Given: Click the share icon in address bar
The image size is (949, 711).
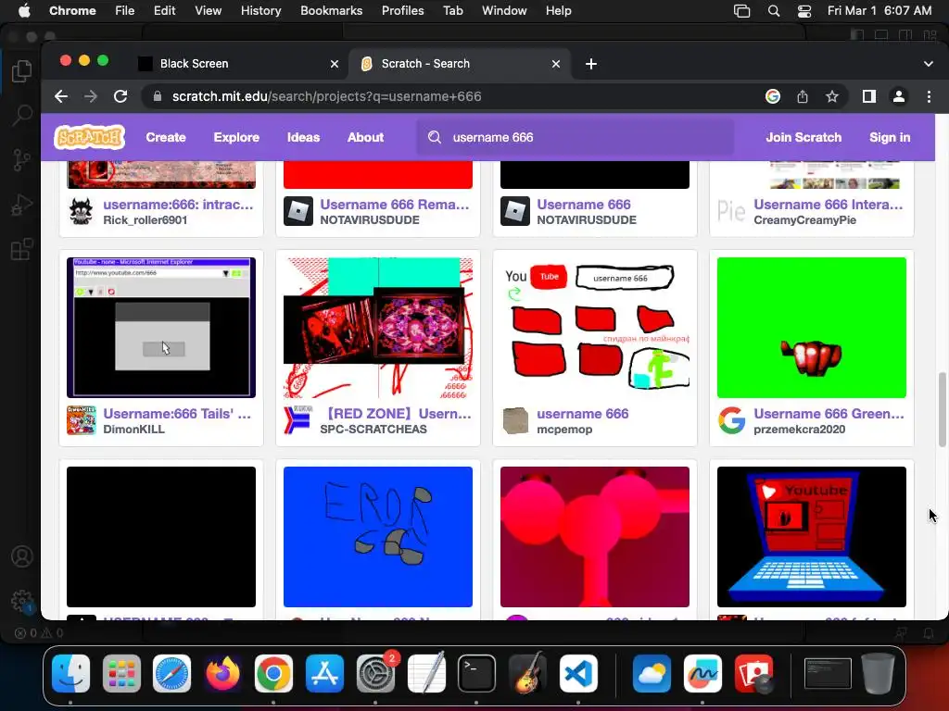Looking at the screenshot, I should click(x=803, y=96).
